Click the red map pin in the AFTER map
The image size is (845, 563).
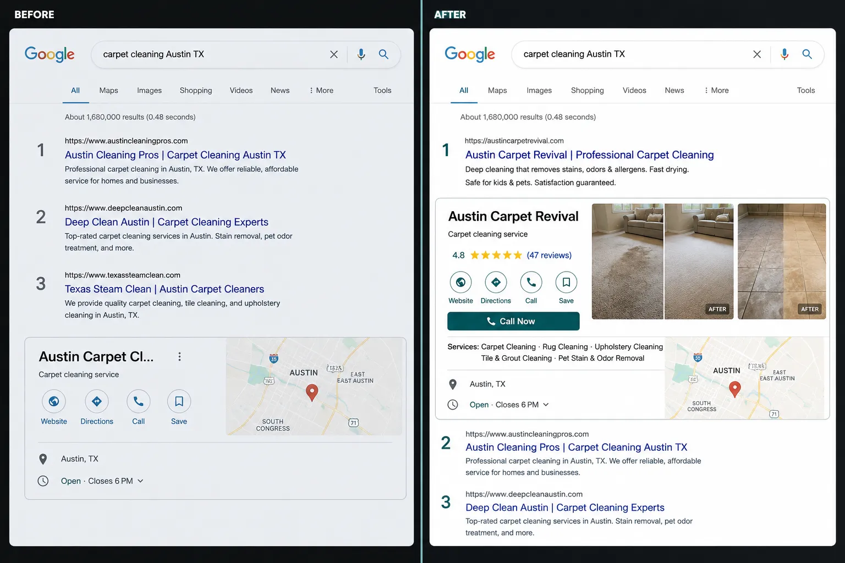(x=734, y=389)
